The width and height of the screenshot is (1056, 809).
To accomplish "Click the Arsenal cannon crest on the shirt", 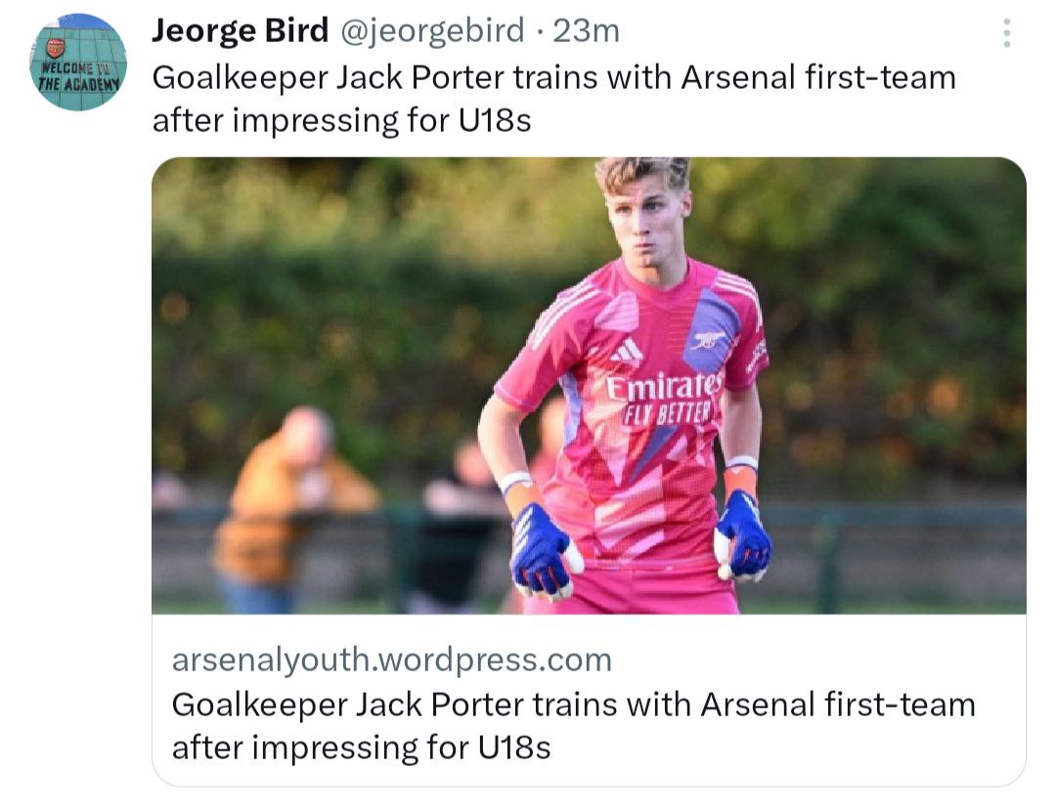I will (710, 339).
